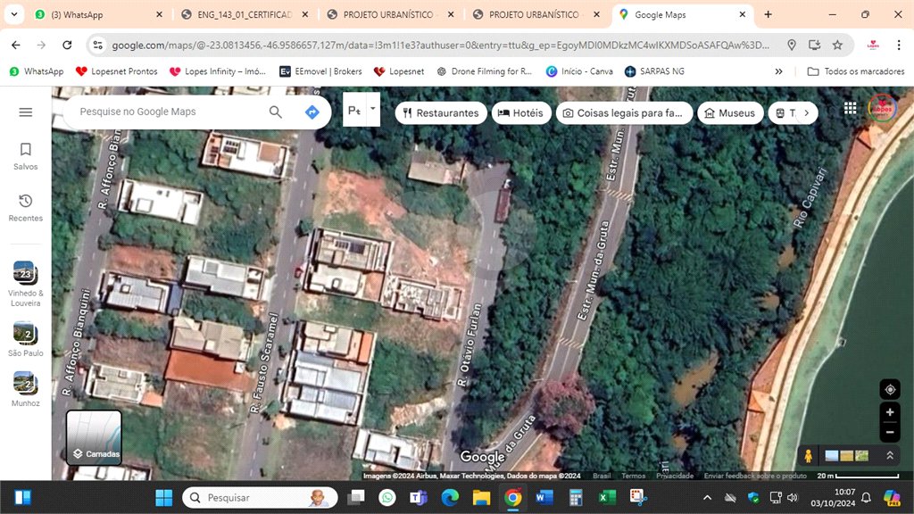Image resolution: width=914 pixels, height=514 pixels.
Task: Filter map by Hotéis
Action: (520, 113)
